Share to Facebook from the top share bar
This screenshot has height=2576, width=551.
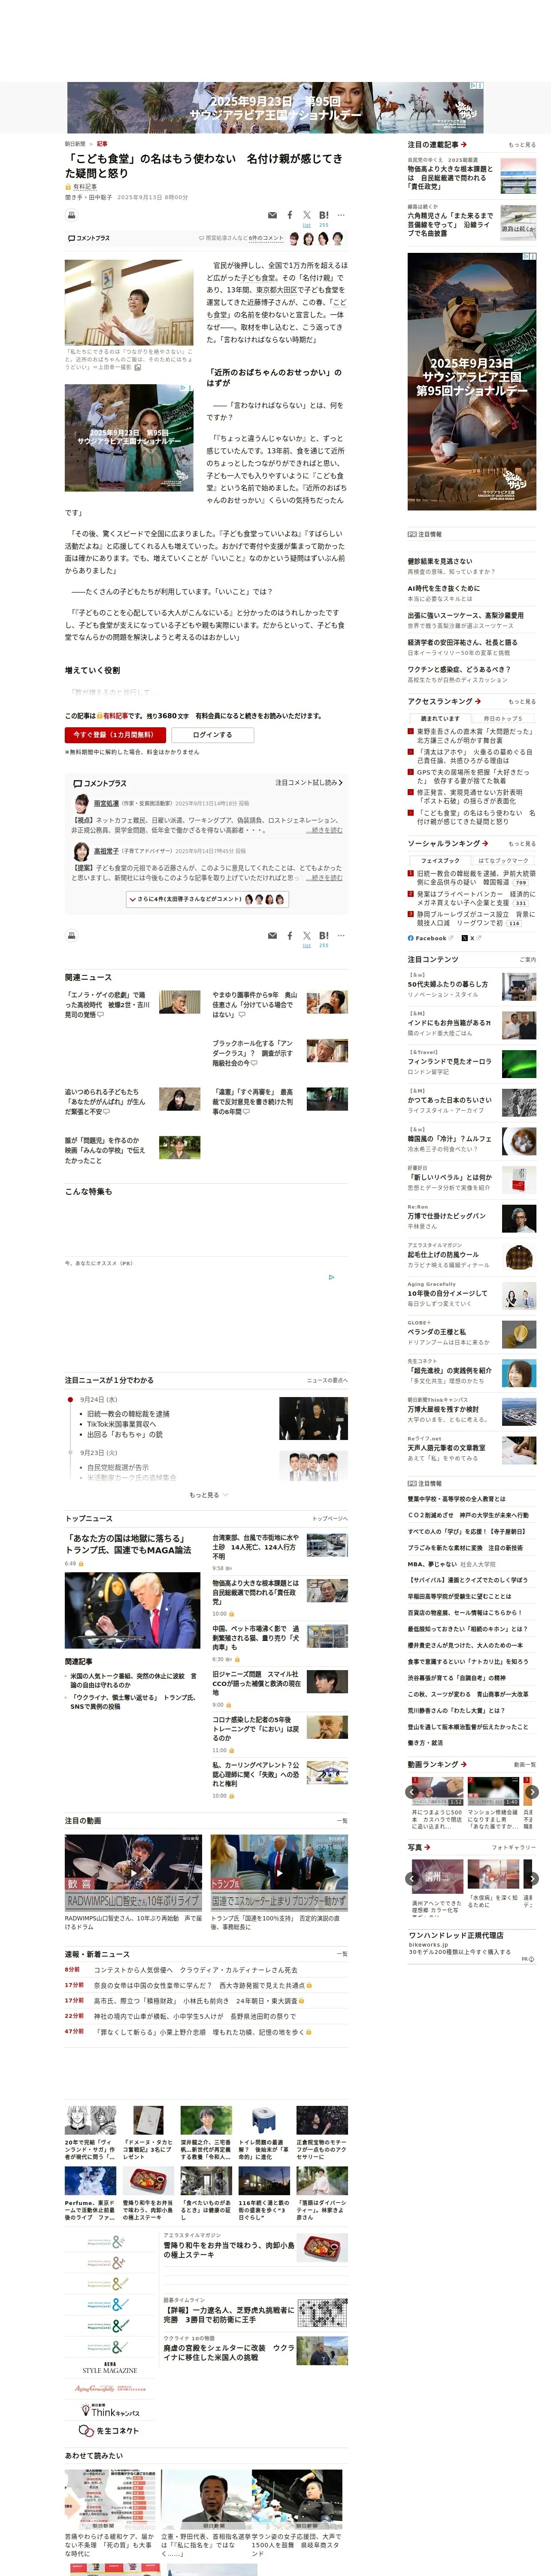pyautogui.click(x=290, y=215)
